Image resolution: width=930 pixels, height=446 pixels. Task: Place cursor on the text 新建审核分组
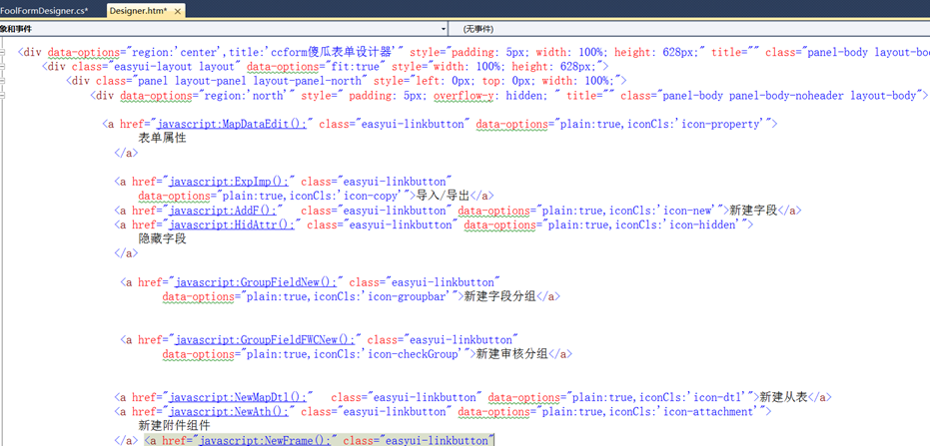[x=511, y=353]
